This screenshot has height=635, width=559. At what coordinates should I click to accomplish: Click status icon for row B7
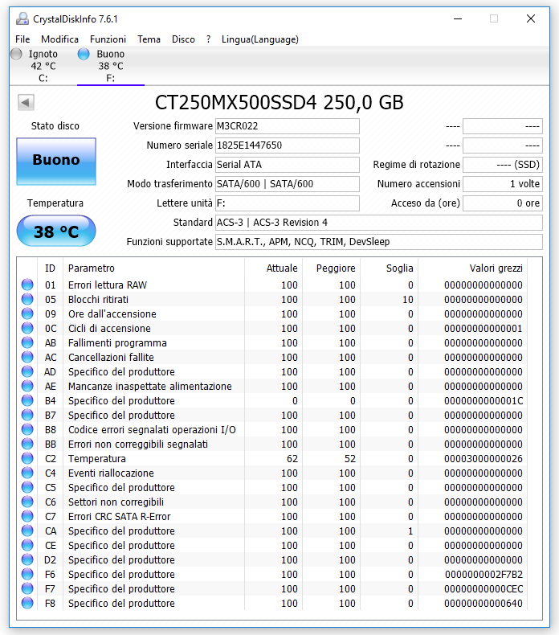click(27, 415)
